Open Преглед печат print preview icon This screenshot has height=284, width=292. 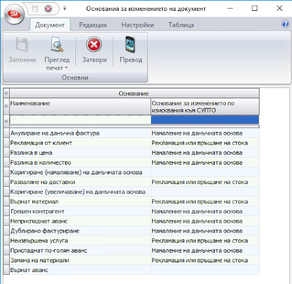pos(57,45)
